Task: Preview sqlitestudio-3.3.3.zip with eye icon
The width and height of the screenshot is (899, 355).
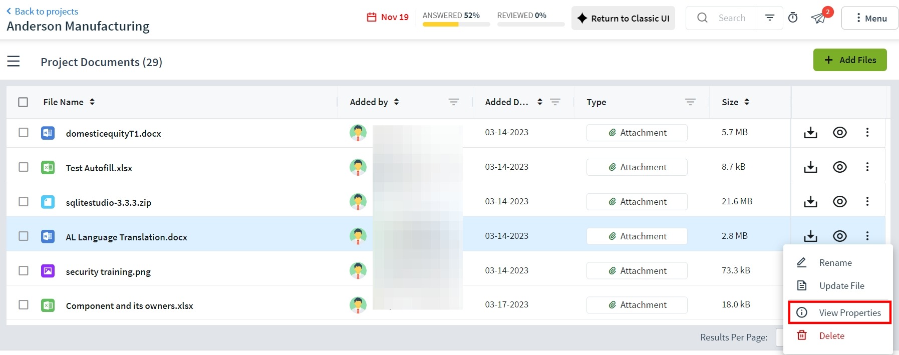Action: [840, 202]
